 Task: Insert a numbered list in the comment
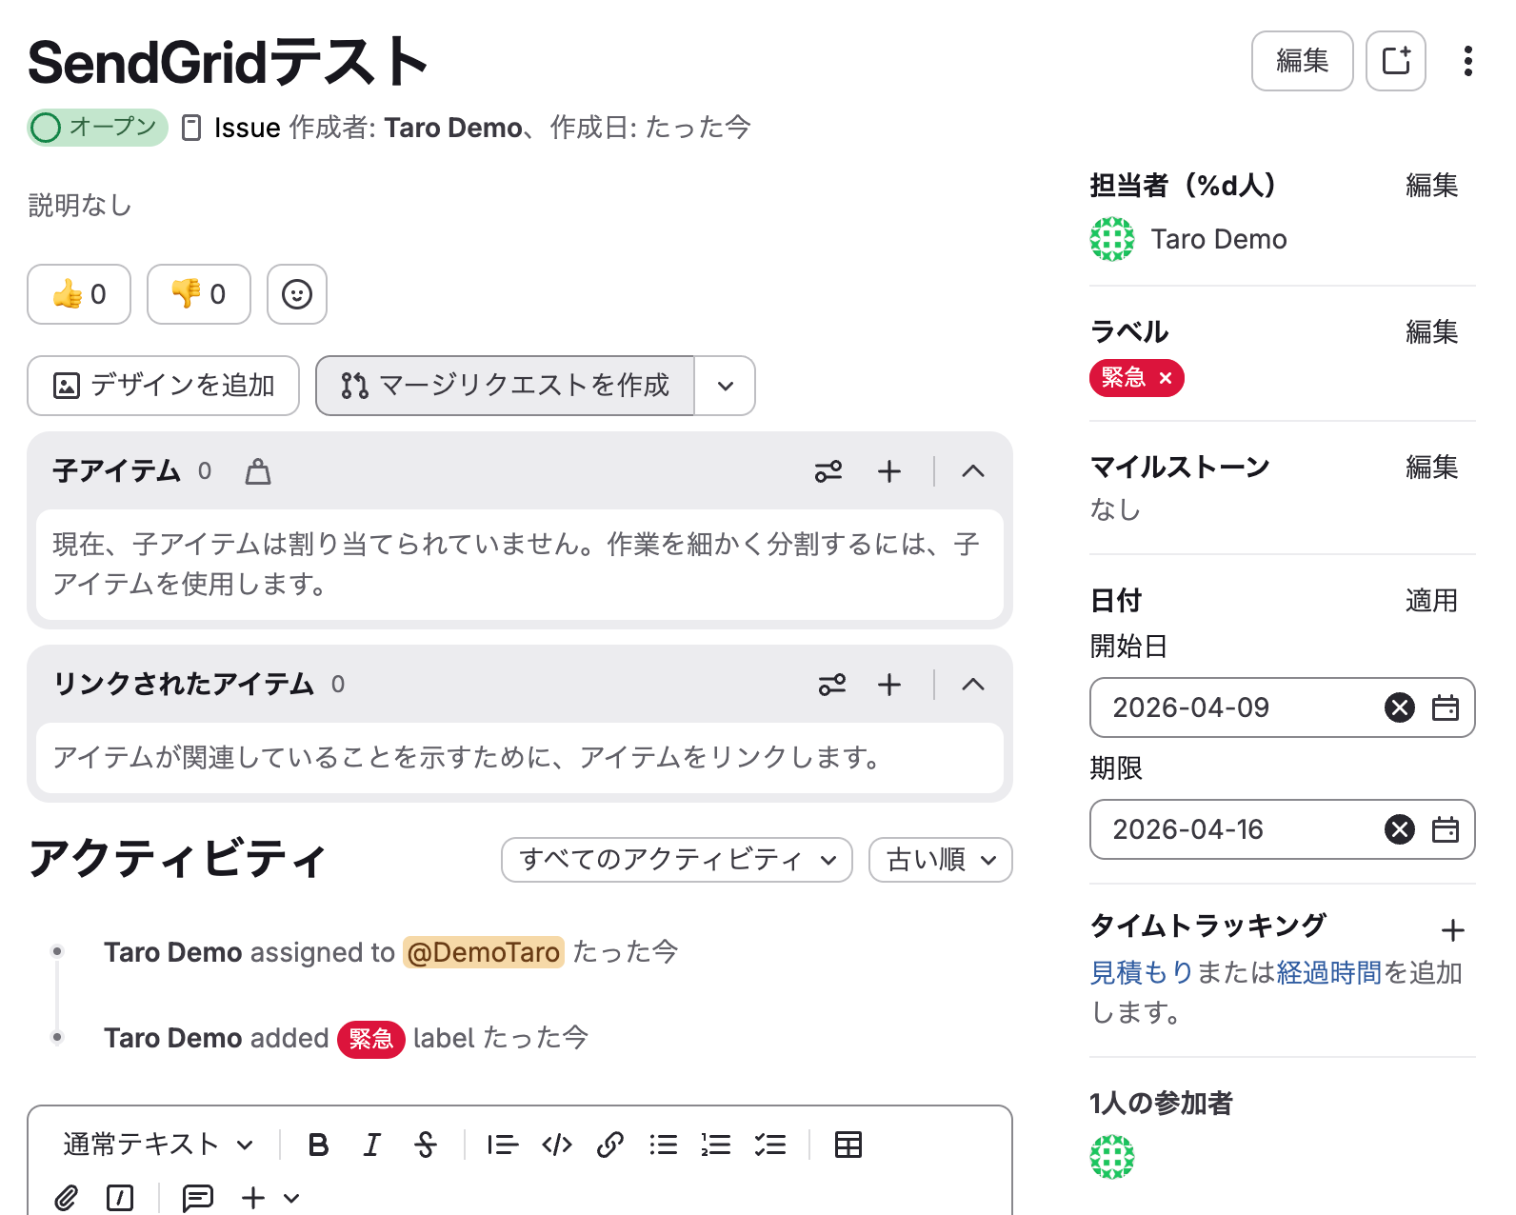[x=716, y=1145]
